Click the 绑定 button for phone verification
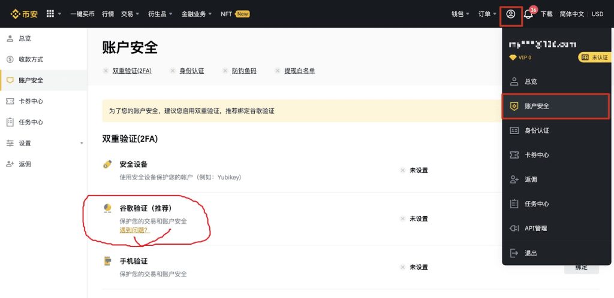614x298 pixels. tap(581, 267)
